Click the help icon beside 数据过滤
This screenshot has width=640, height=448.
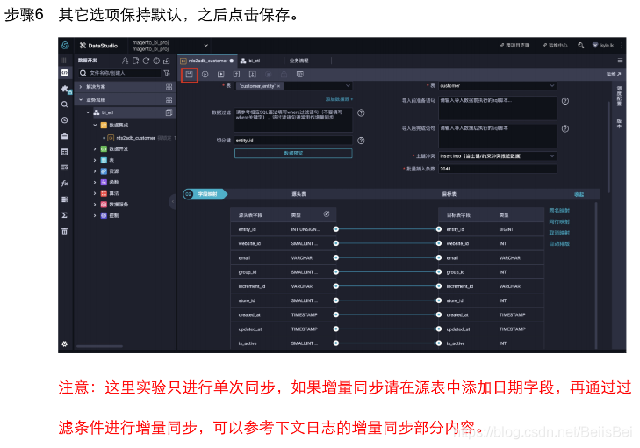[x=361, y=113]
